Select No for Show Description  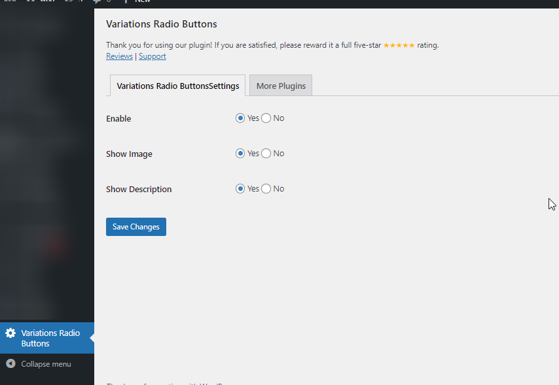point(266,189)
